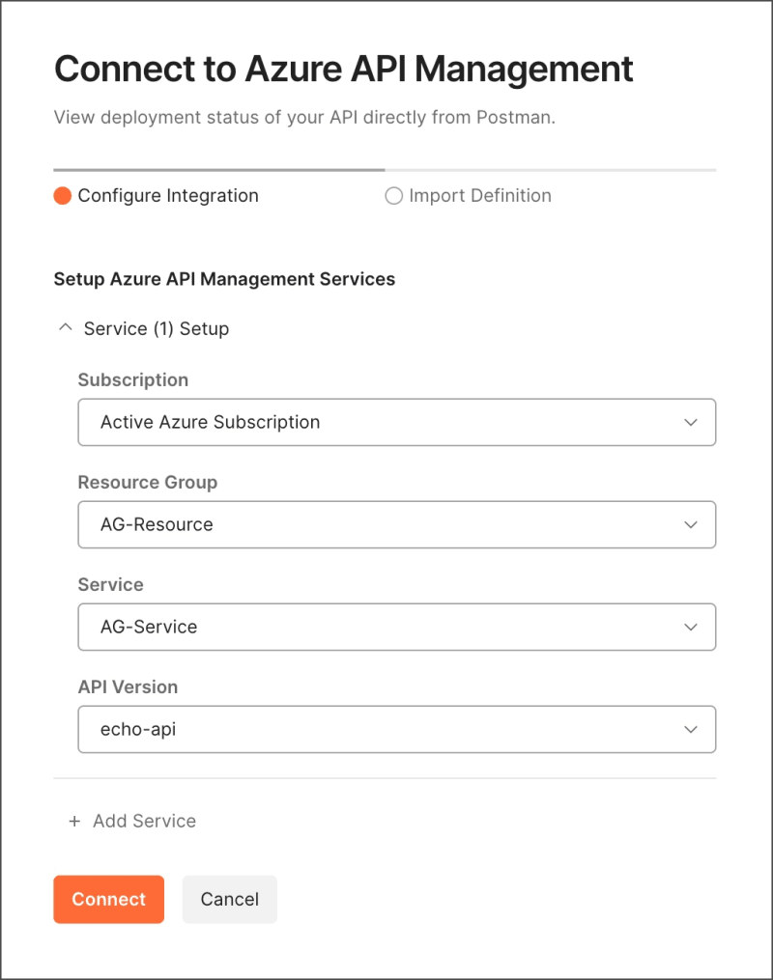Open the Subscription dropdown arrow
The height and width of the screenshot is (980, 773).
[690, 422]
